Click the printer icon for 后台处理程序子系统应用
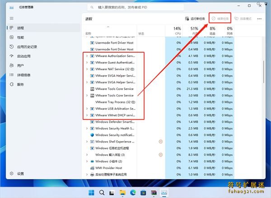The width and height of the screenshot is (271, 198). click(92, 175)
